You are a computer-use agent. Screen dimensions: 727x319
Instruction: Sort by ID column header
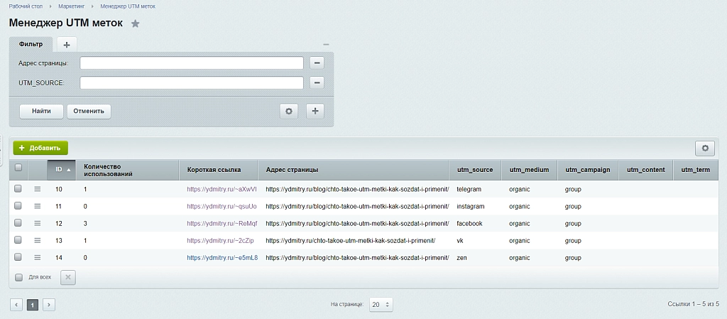(x=61, y=170)
